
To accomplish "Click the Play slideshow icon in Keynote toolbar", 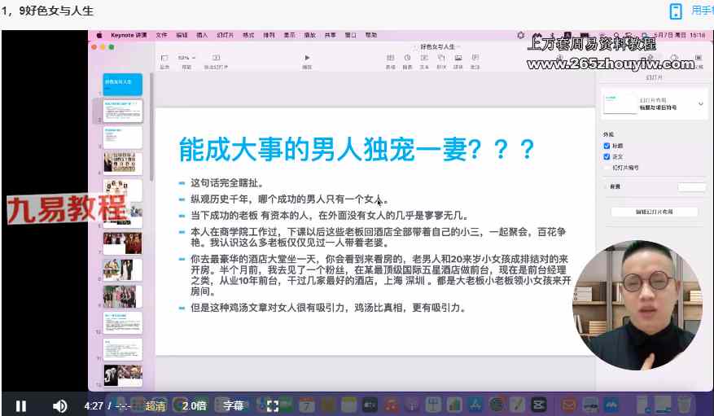I will tap(307, 58).
